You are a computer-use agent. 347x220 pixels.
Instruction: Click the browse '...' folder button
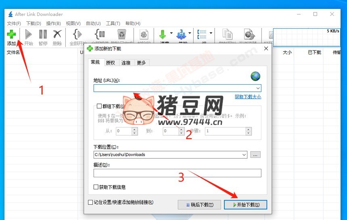[x=255, y=155]
